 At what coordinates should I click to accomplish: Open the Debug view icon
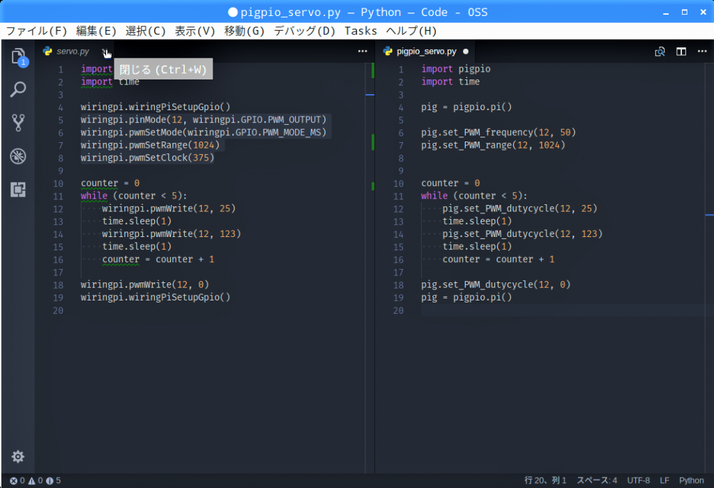18,156
